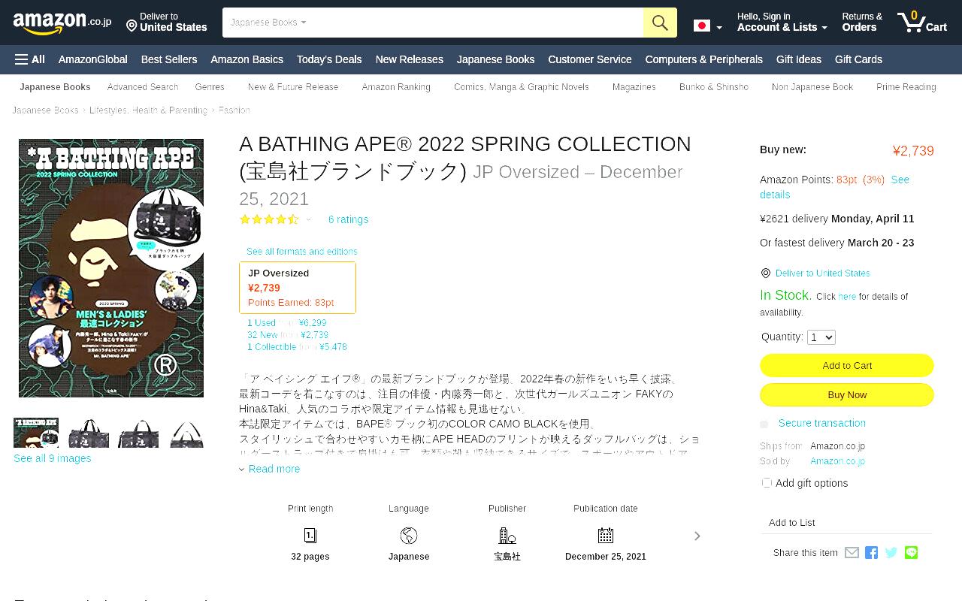The image size is (962, 601).
Task: Open See all formats and editions
Action: (302, 252)
